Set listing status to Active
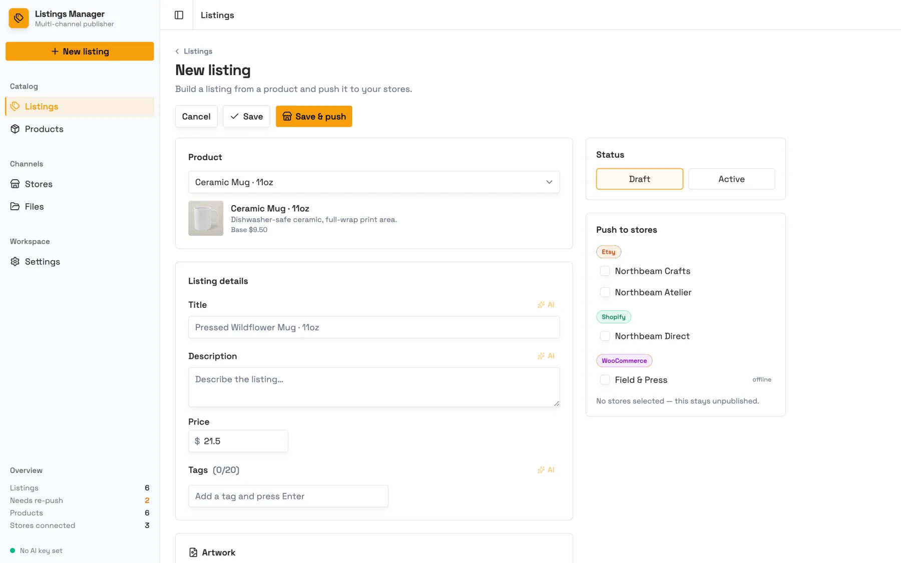This screenshot has width=901, height=563. 731,179
